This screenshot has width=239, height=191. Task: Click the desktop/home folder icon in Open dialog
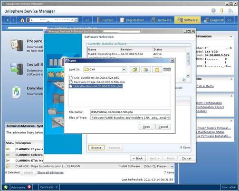click(x=146, y=70)
